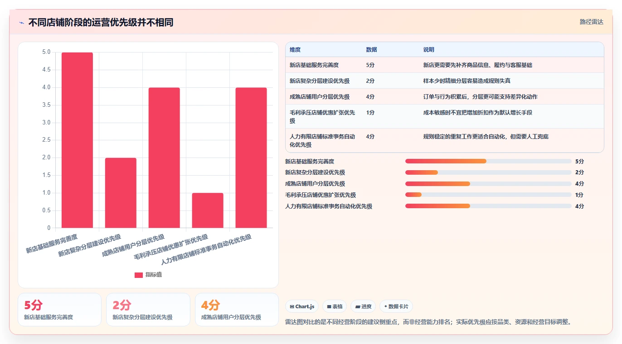Open the 5分 新店基础服务完善度 data card
This screenshot has width=622, height=344.
coord(59,310)
